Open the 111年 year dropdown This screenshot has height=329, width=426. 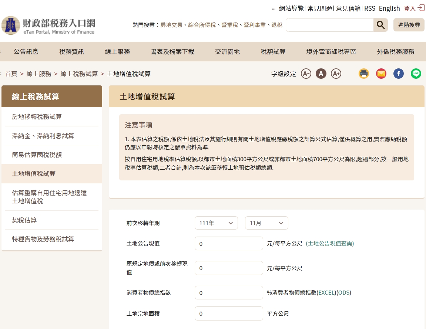click(x=216, y=223)
